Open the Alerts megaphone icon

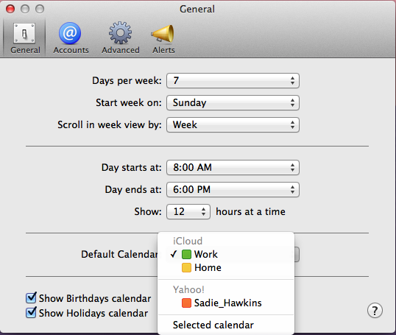click(x=163, y=33)
